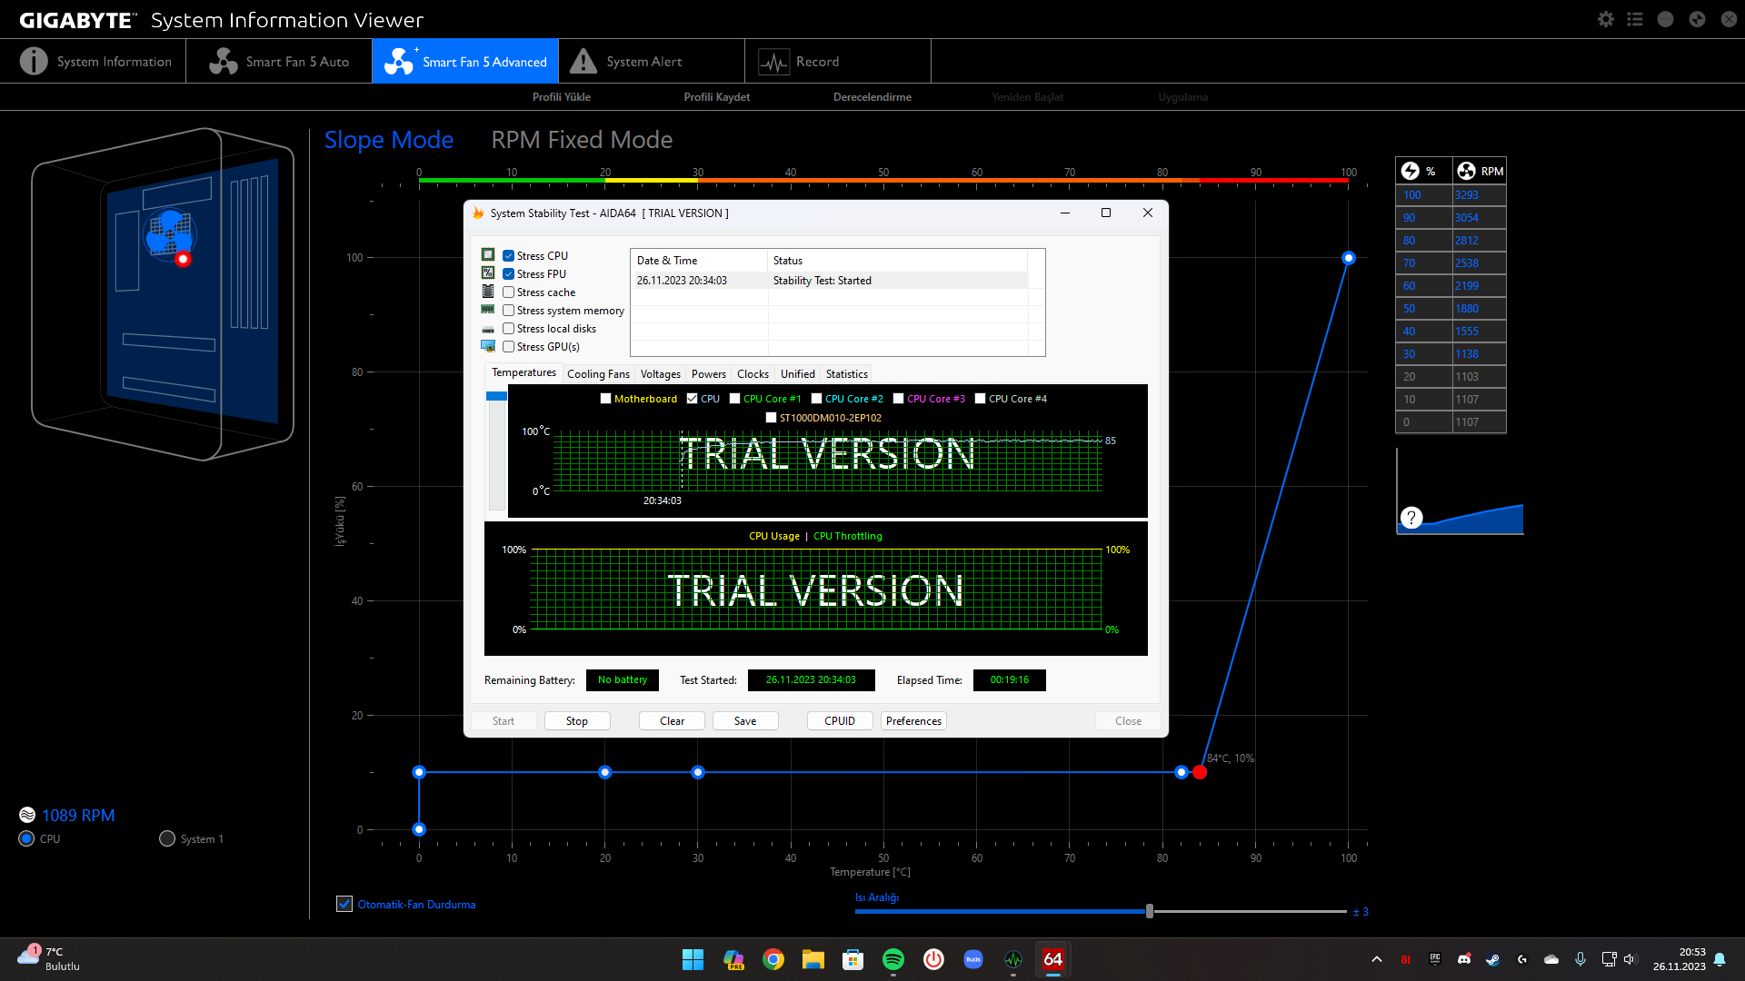Open Discord icon in system tray
The image size is (1745, 981).
click(x=1464, y=959)
